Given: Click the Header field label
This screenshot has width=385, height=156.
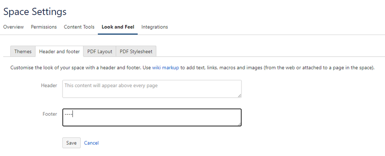Looking at the screenshot, I should coord(49,85).
